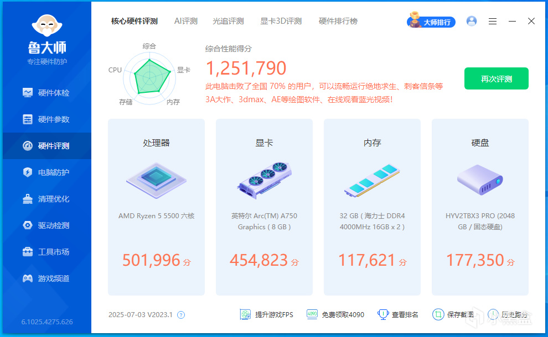This screenshot has width=548, height=337.
Task: Click the AMD Ryzen 5 5500 六核 text
Action: point(156,216)
